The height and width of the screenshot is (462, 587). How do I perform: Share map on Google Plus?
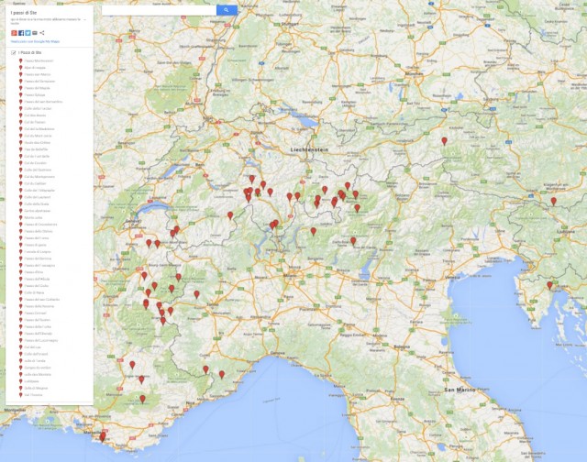(13, 33)
